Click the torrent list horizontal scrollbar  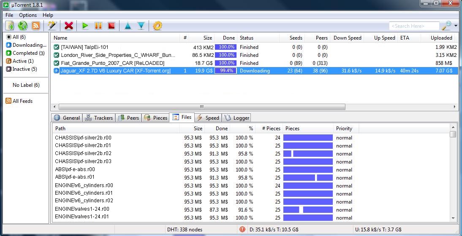pyautogui.click(x=198, y=107)
